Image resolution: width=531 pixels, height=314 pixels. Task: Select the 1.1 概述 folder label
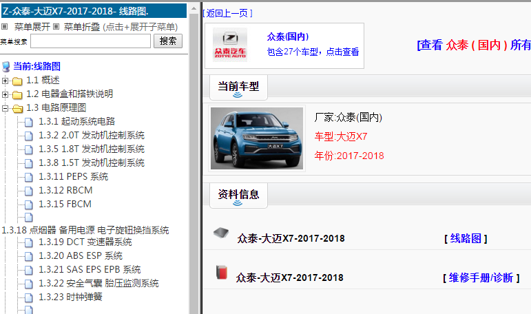[x=43, y=80]
